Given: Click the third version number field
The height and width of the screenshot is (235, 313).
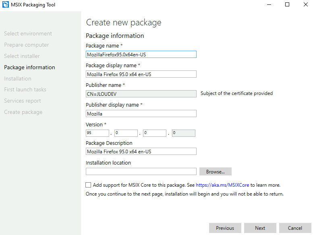Looking at the screenshot, I should [155, 133].
